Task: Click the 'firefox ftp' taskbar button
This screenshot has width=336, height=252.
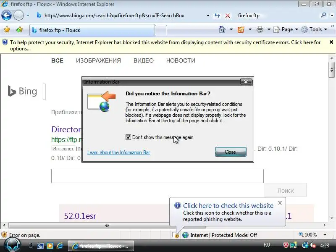Action: [101, 246]
